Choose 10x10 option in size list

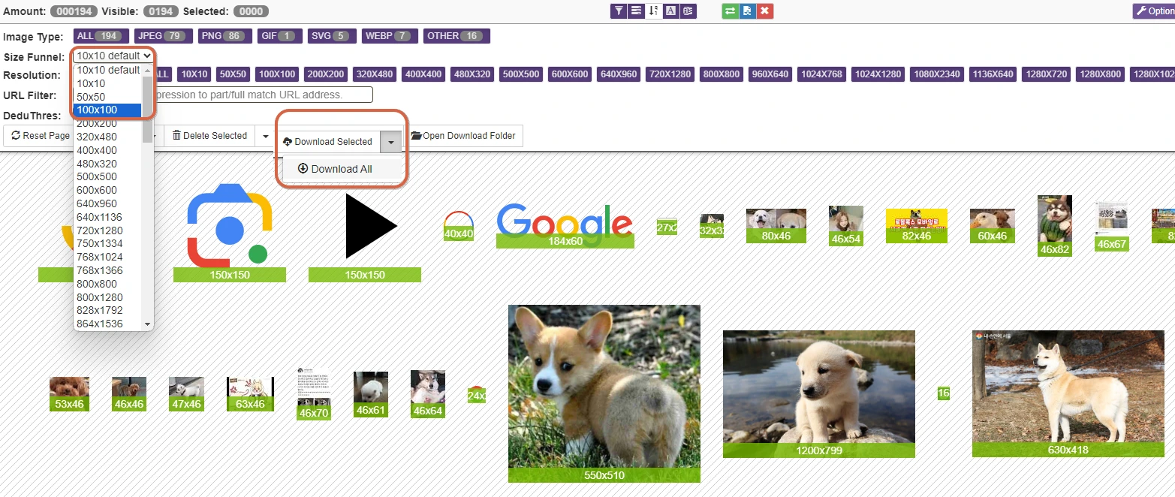click(x=108, y=83)
